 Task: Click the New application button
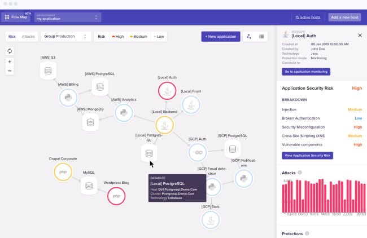click(x=221, y=37)
